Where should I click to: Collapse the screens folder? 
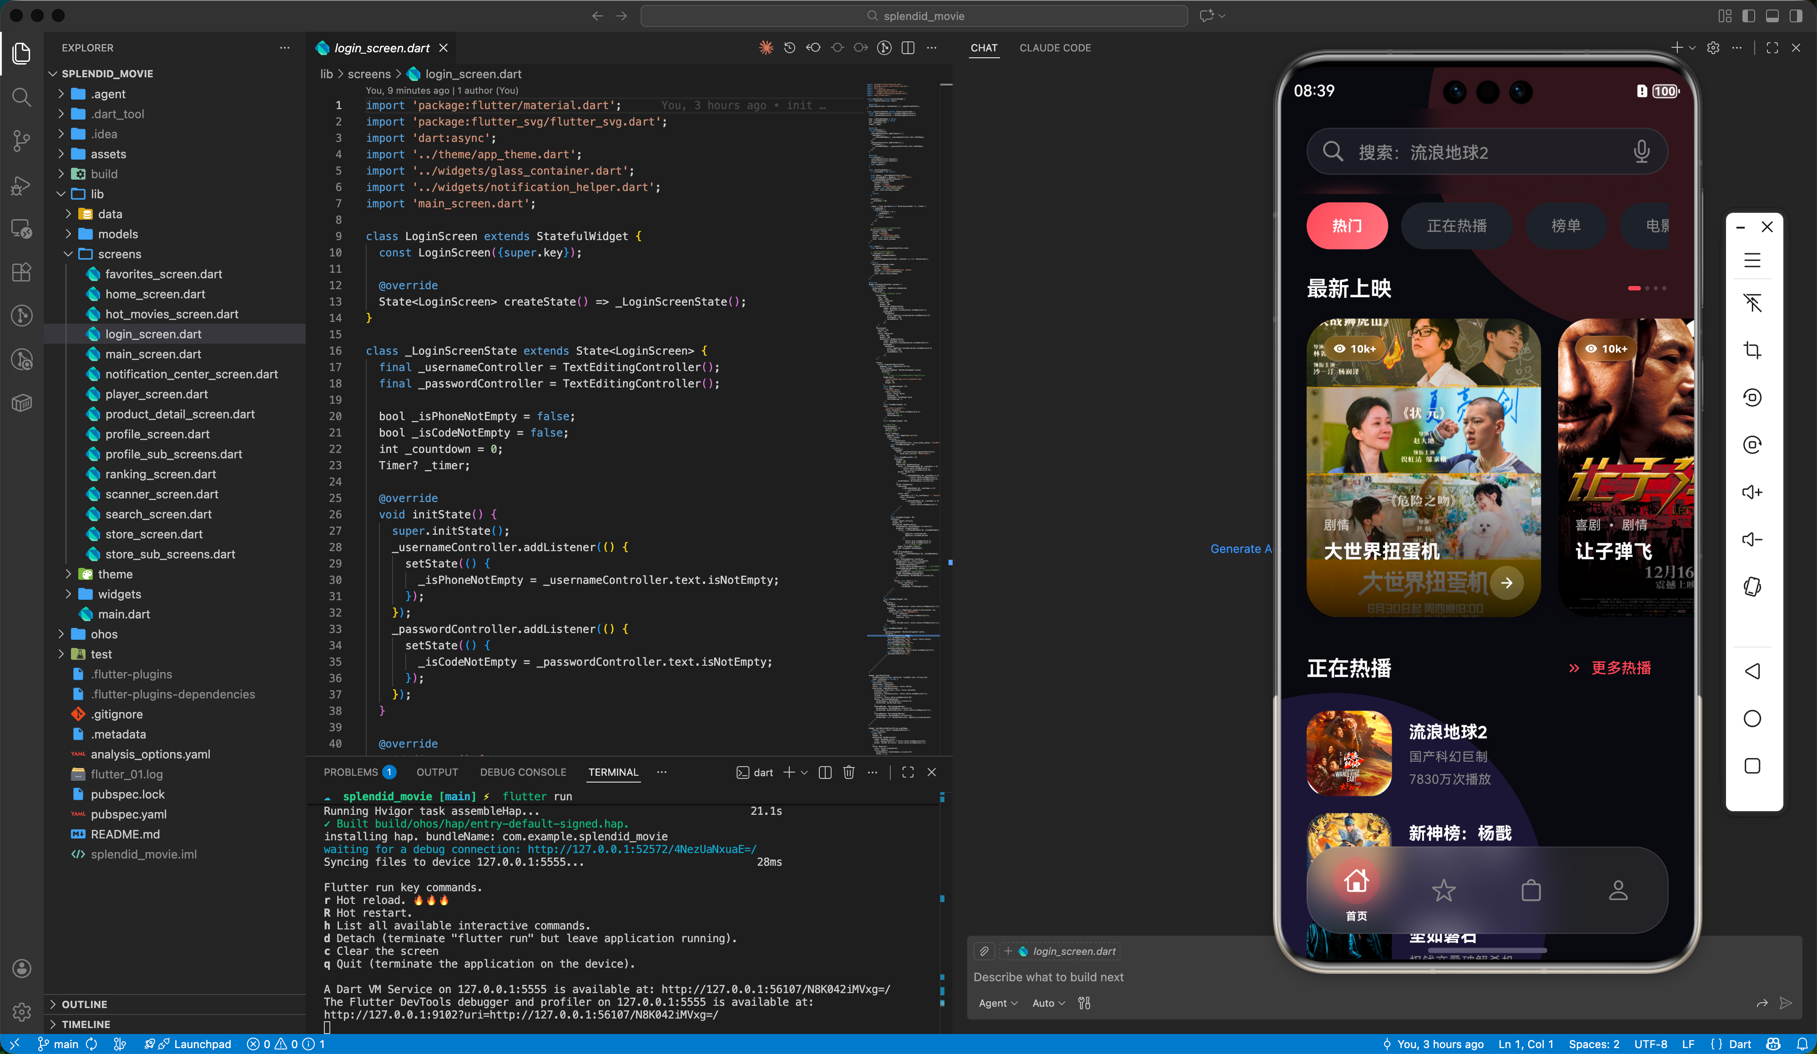tap(119, 254)
